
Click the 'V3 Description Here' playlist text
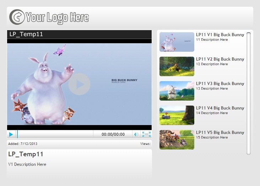(x=212, y=89)
